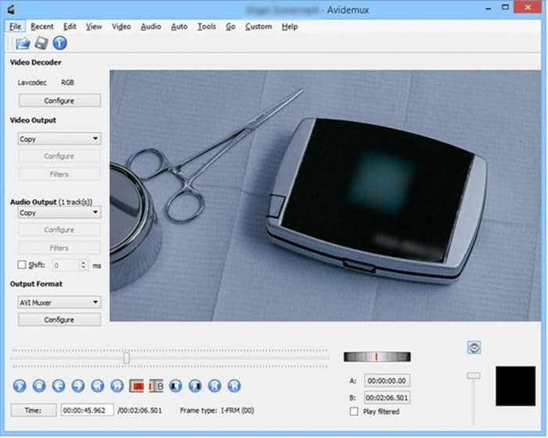Decrease the audio shift value with the spinner down arrow

click(83, 267)
